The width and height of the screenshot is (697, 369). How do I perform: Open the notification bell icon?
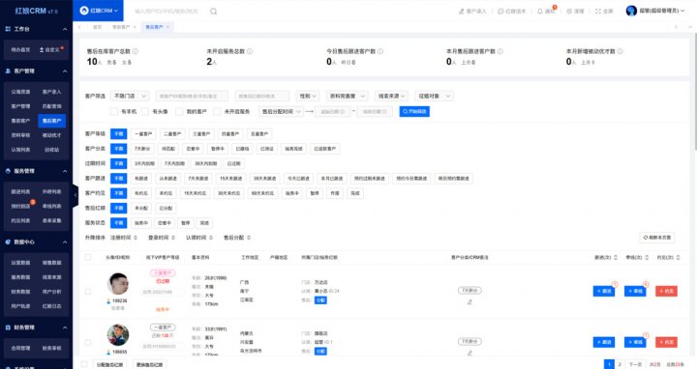coord(540,11)
